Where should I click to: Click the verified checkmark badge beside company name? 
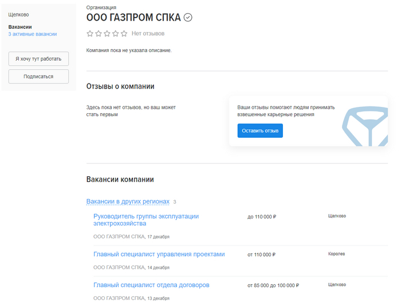click(x=188, y=18)
